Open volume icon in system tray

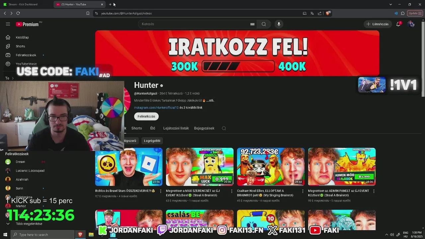392,235
